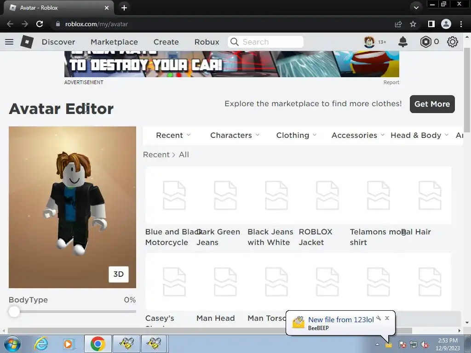This screenshot has width=471, height=353.
Task: Open a new browser tab
Action: pos(124,8)
